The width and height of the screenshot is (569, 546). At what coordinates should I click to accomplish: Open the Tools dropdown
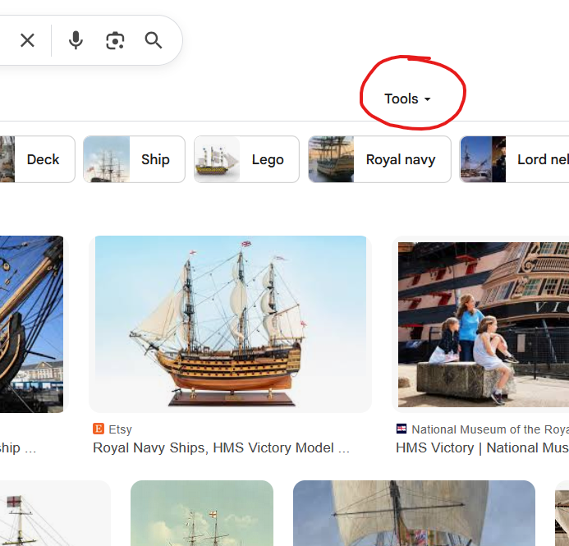[x=407, y=99]
